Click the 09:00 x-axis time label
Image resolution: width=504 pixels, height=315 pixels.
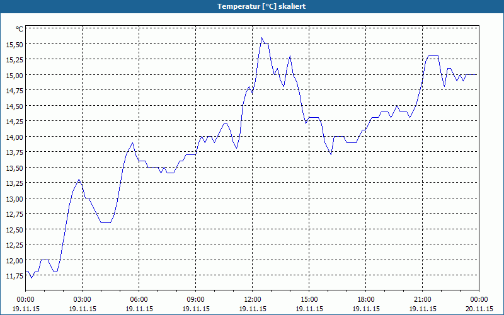(x=196, y=300)
